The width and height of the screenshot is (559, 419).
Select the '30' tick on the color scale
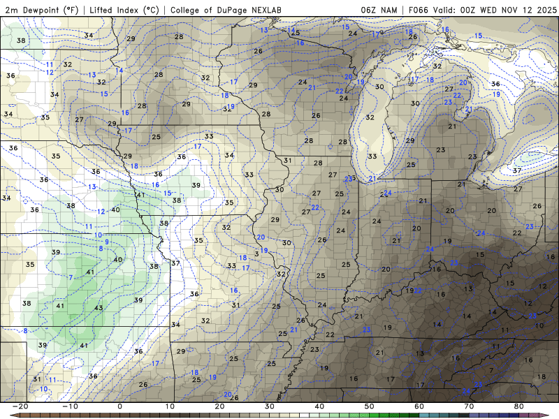click(270, 406)
